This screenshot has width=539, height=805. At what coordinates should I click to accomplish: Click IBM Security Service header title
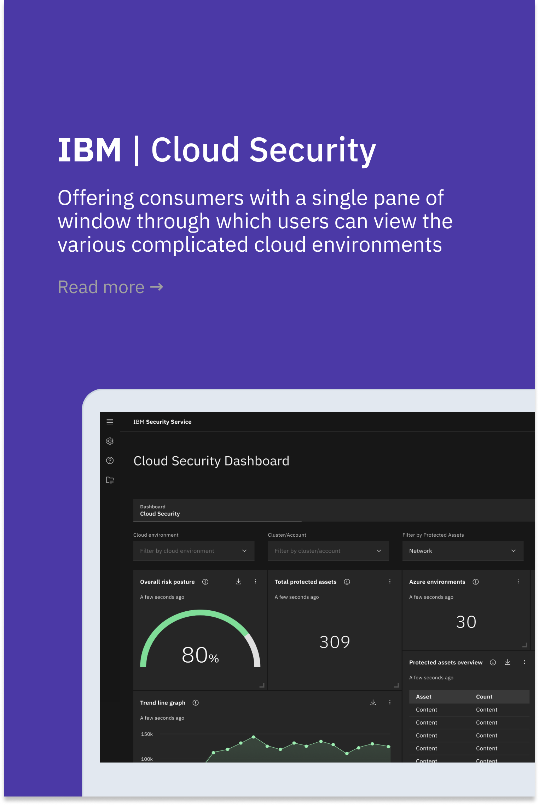(162, 422)
